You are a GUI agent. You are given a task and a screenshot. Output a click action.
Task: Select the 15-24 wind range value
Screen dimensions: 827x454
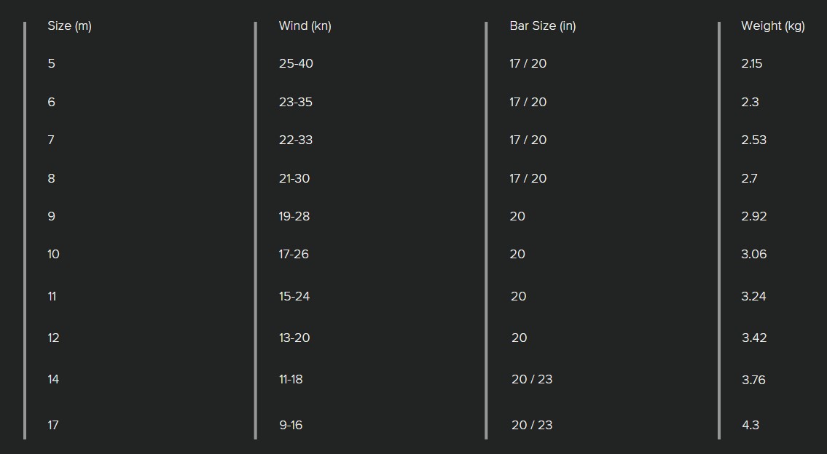coord(294,297)
